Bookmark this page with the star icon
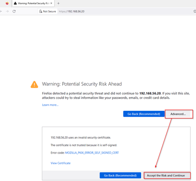The height and width of the screenshot is (181, 196). coord(195,11)
